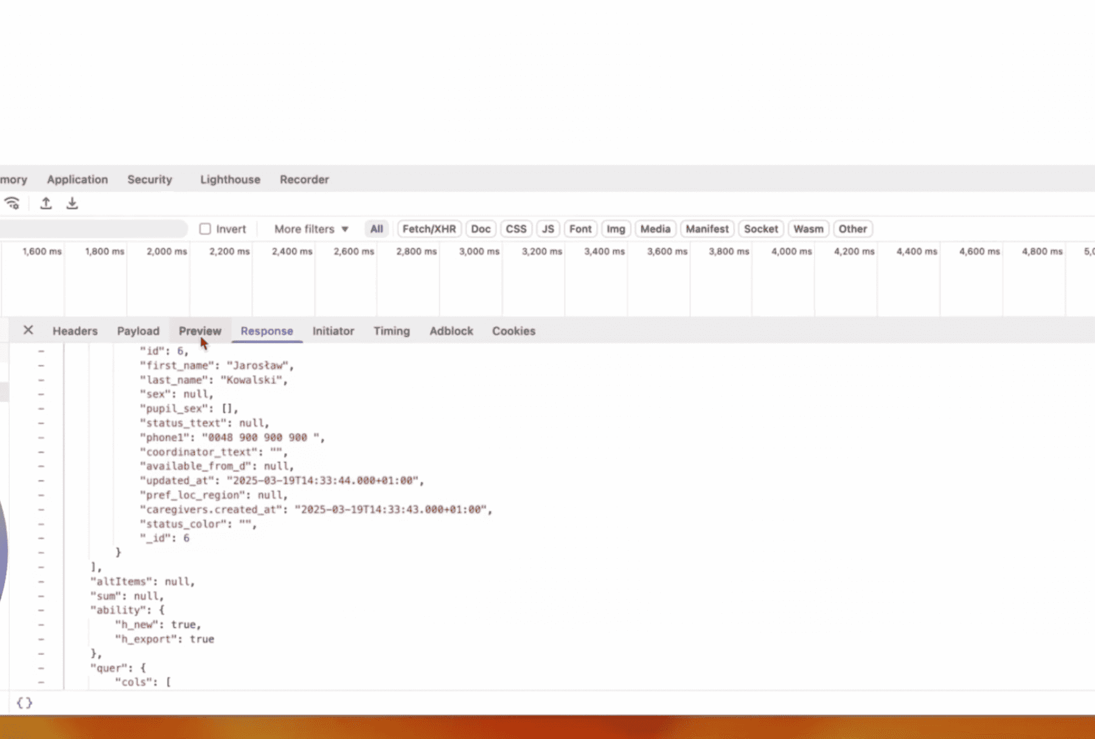Filter by Fetch/XHR requests
1095x739 pixels.
(429, 229)
